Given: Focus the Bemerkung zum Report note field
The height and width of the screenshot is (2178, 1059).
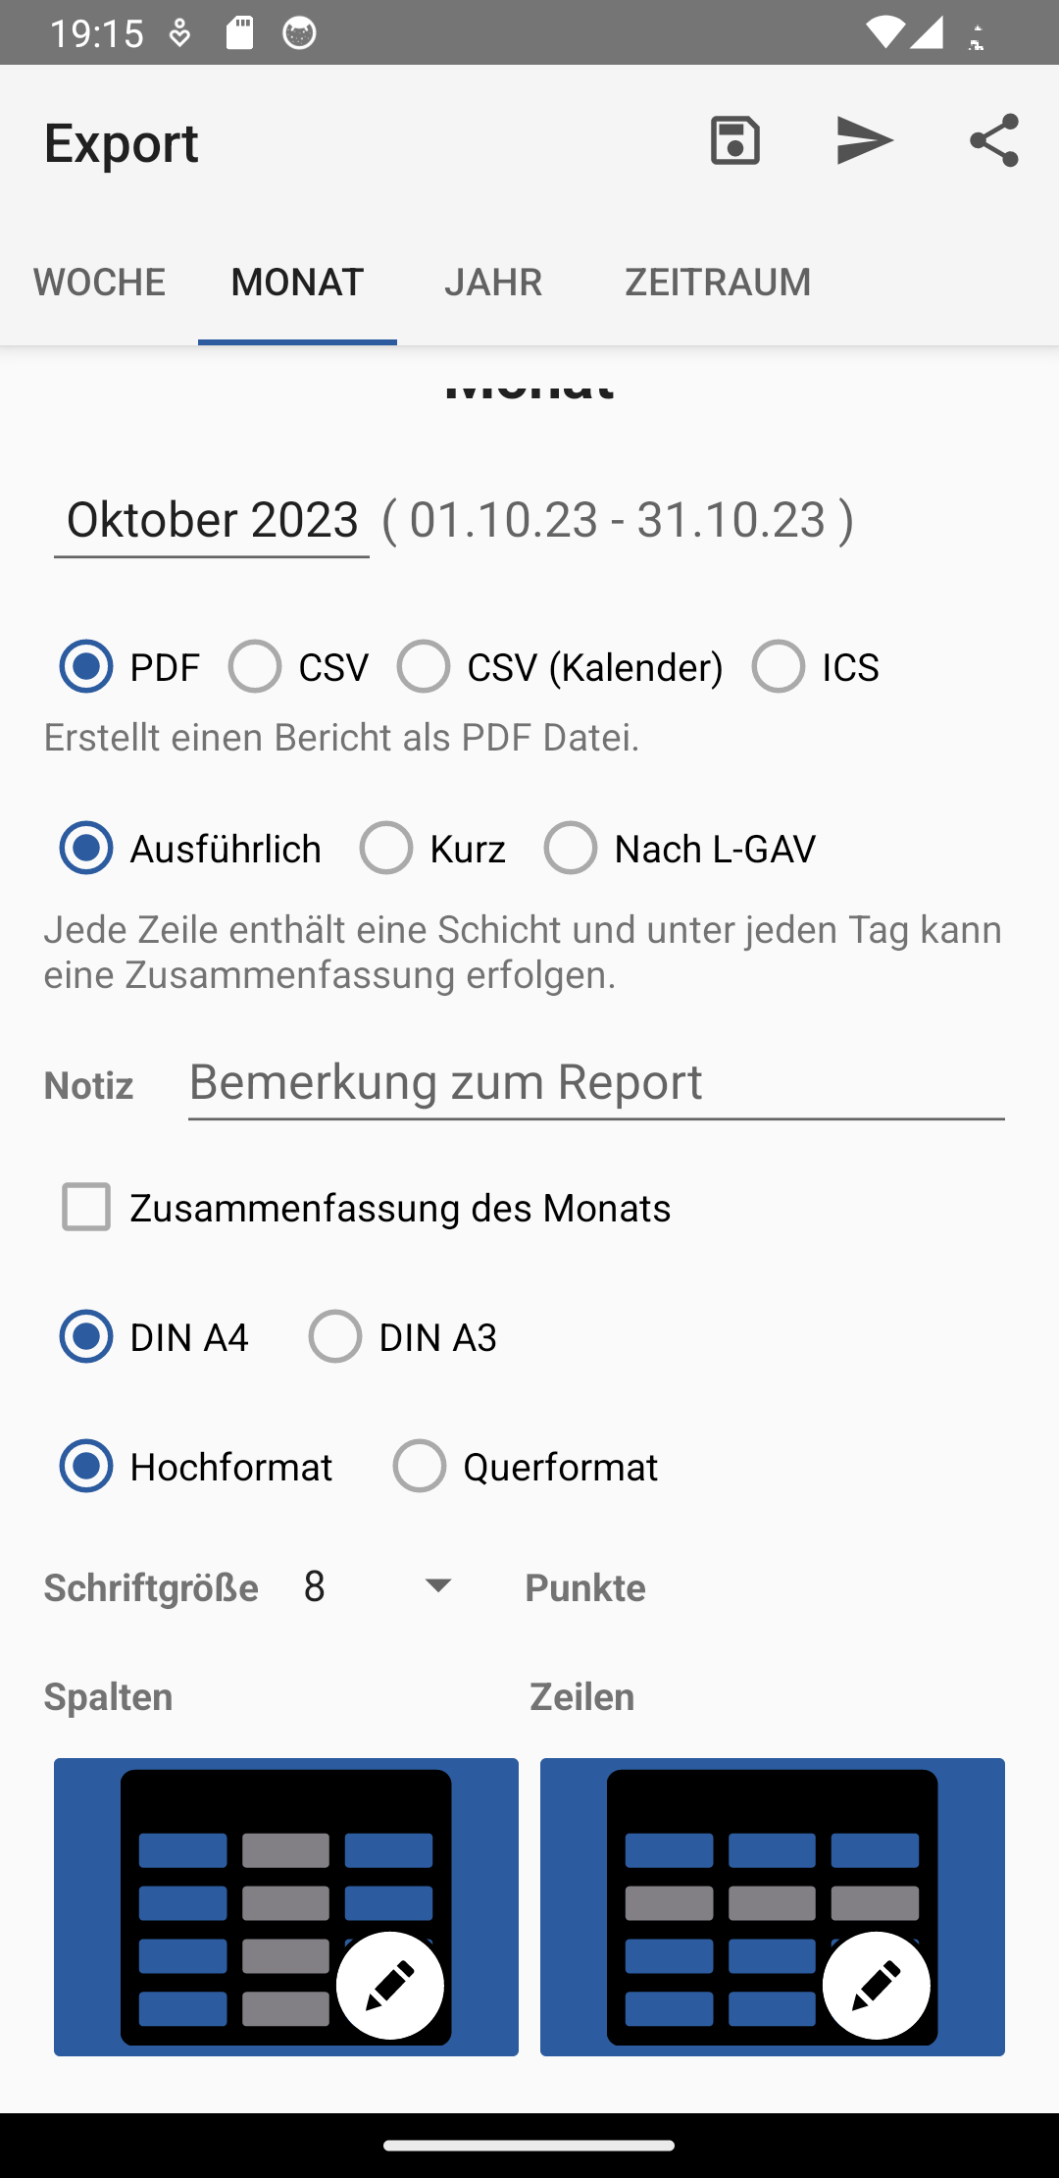Looking at the screenshot, I should 596,1083.
